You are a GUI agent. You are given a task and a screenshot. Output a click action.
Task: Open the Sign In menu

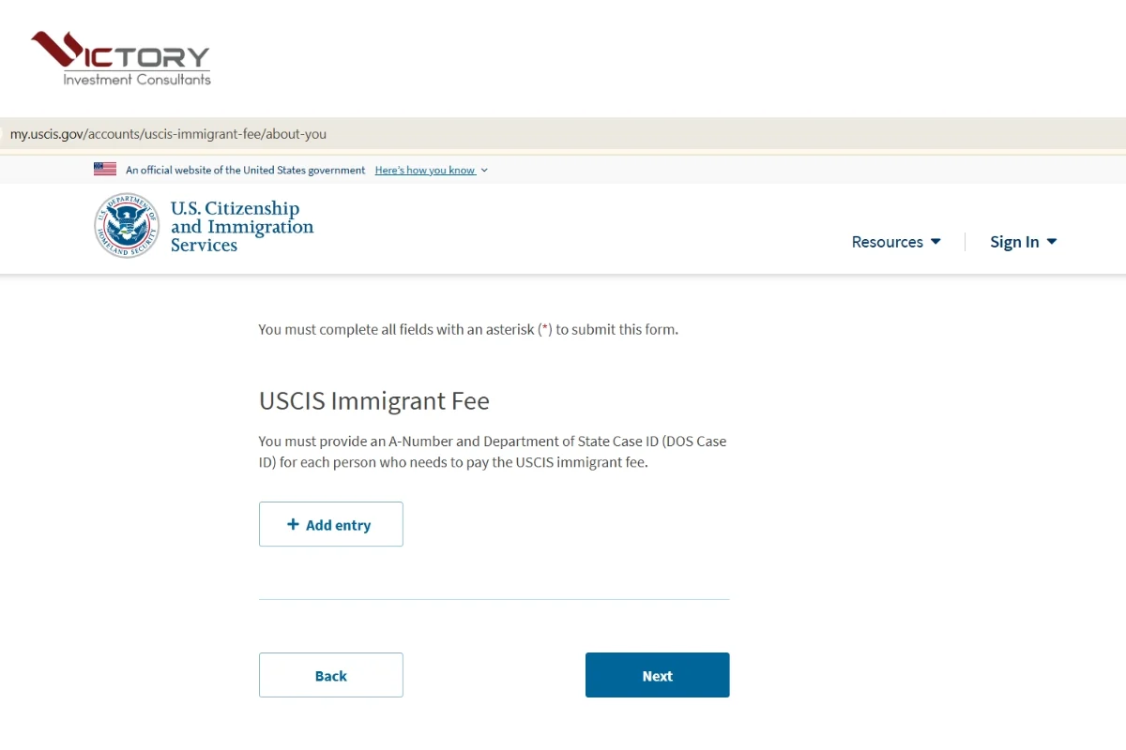click(x=1014, y=242)
